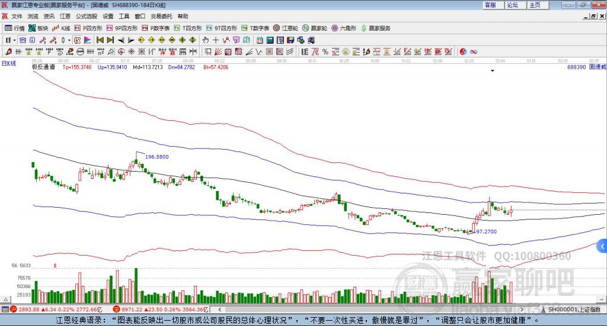607x326 pixels.
Task: Open the T四方形 tool
Action: [x=188, y=28]
